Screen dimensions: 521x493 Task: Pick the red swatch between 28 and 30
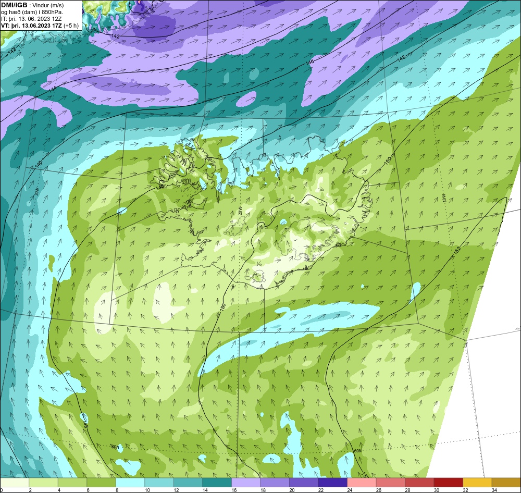(x=419, y=482)
